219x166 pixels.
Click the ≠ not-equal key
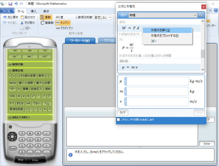[x=45, y=109]
